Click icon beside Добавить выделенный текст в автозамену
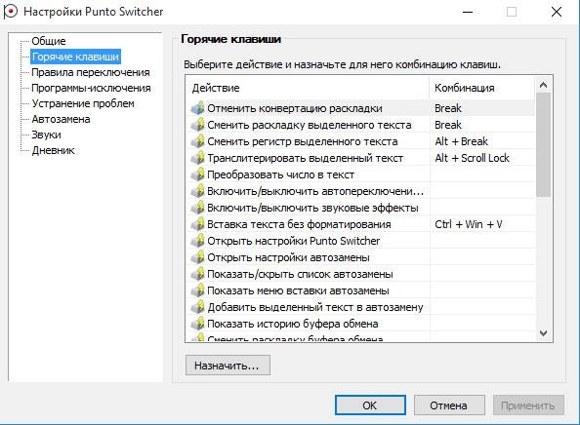Image resolution: width=580 pixels, height=425 pixels. point(198,307)
